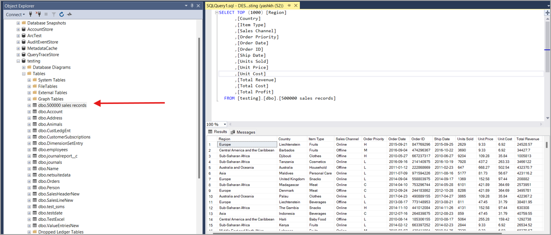
Task: Pin the Object Explorer panel
Action: coord(192,6)
